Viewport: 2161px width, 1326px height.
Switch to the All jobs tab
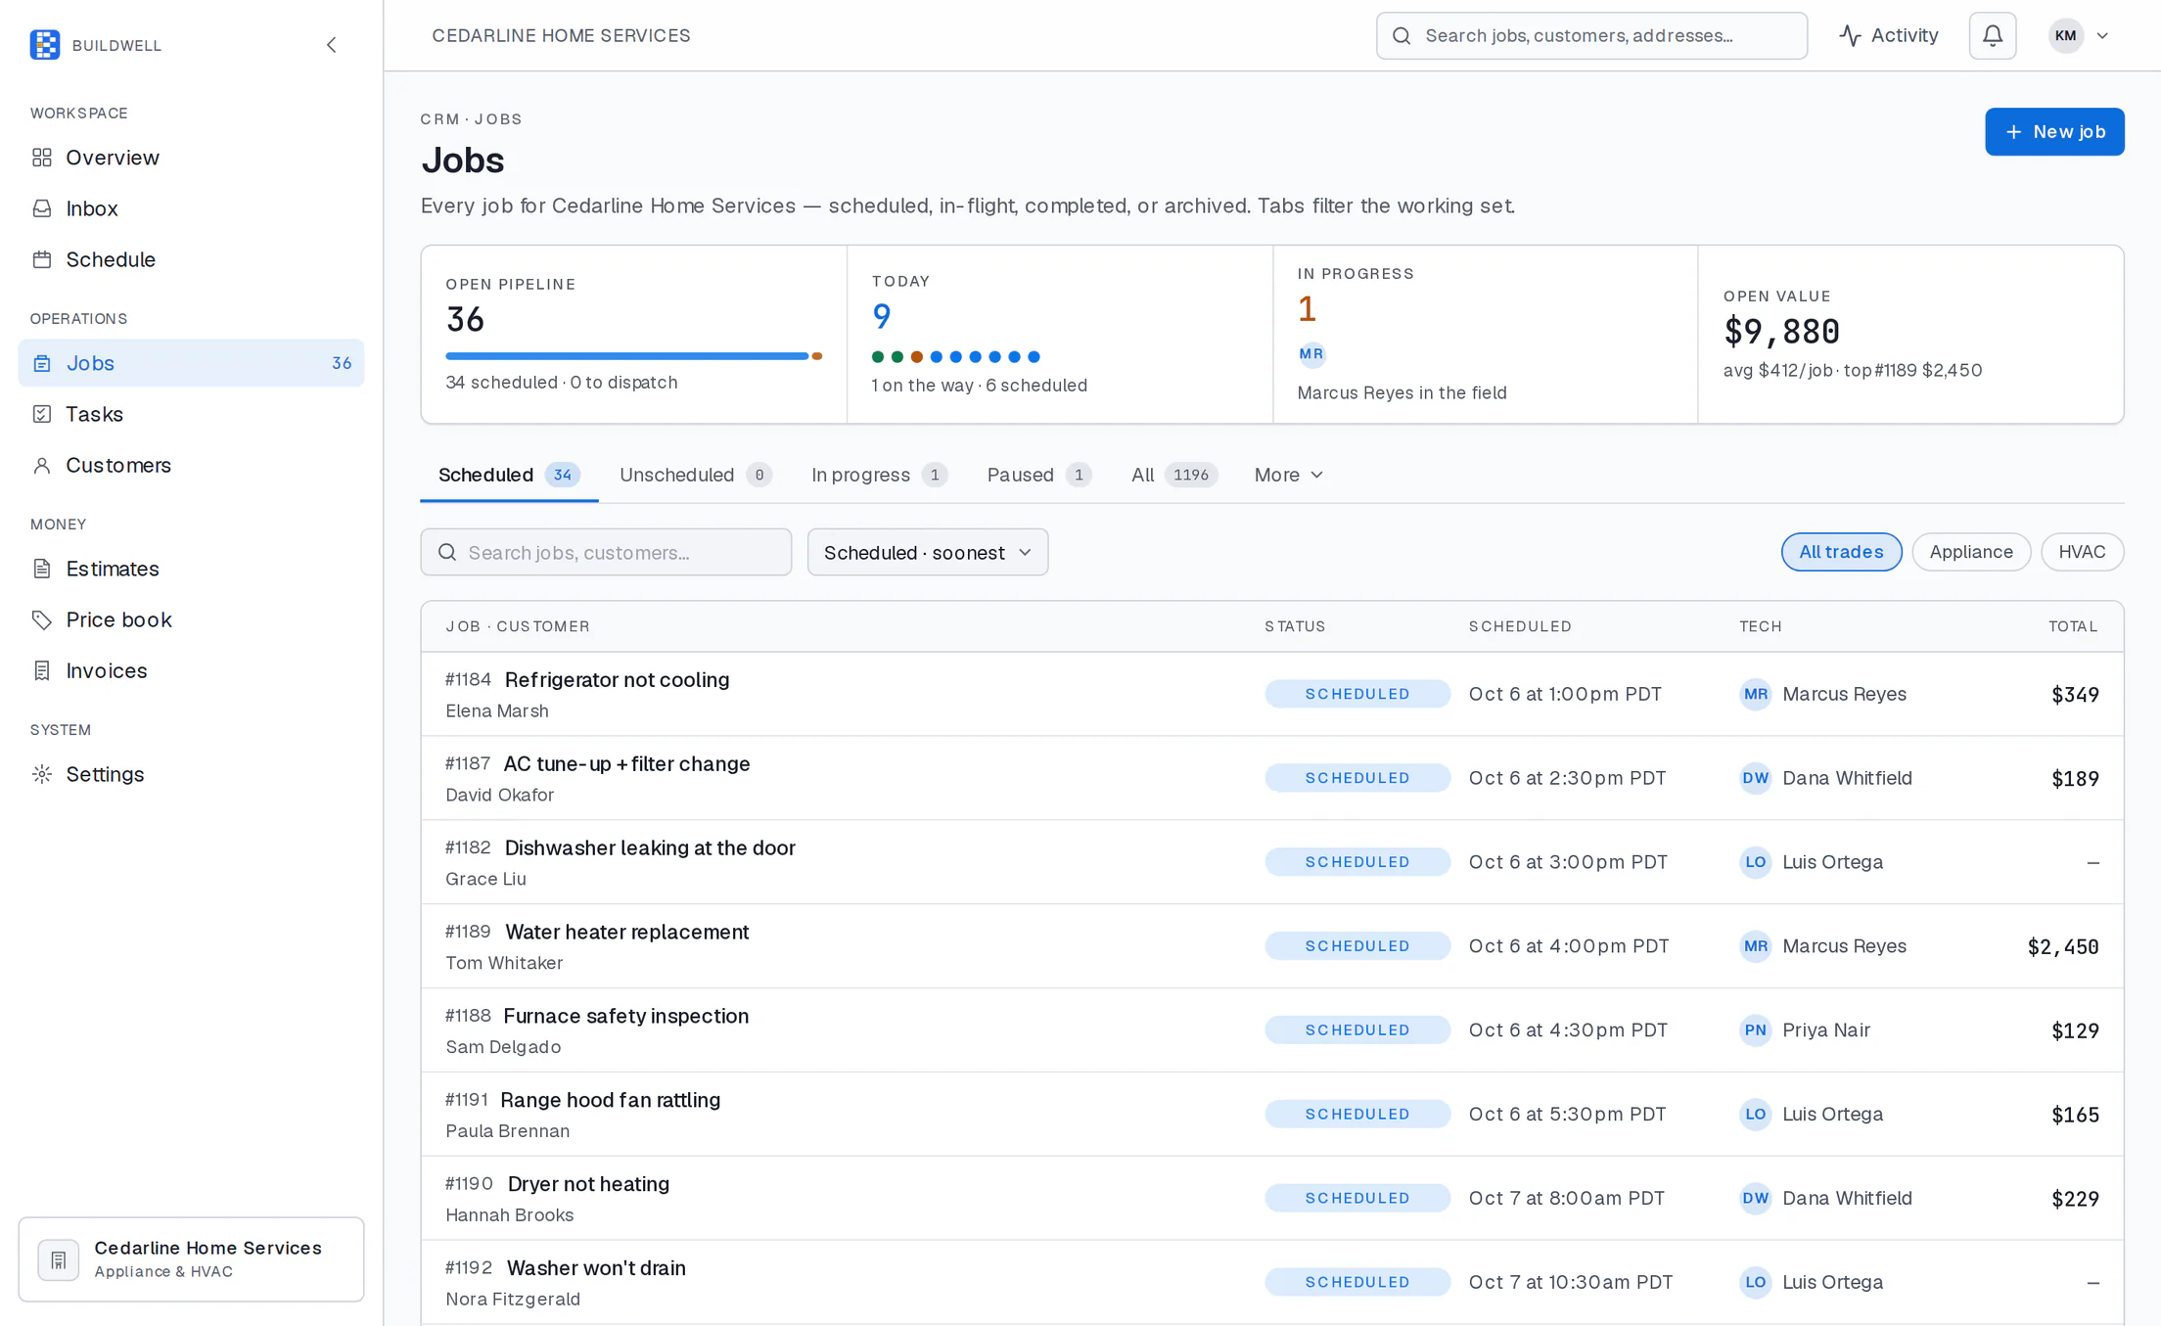(1173, 475)
